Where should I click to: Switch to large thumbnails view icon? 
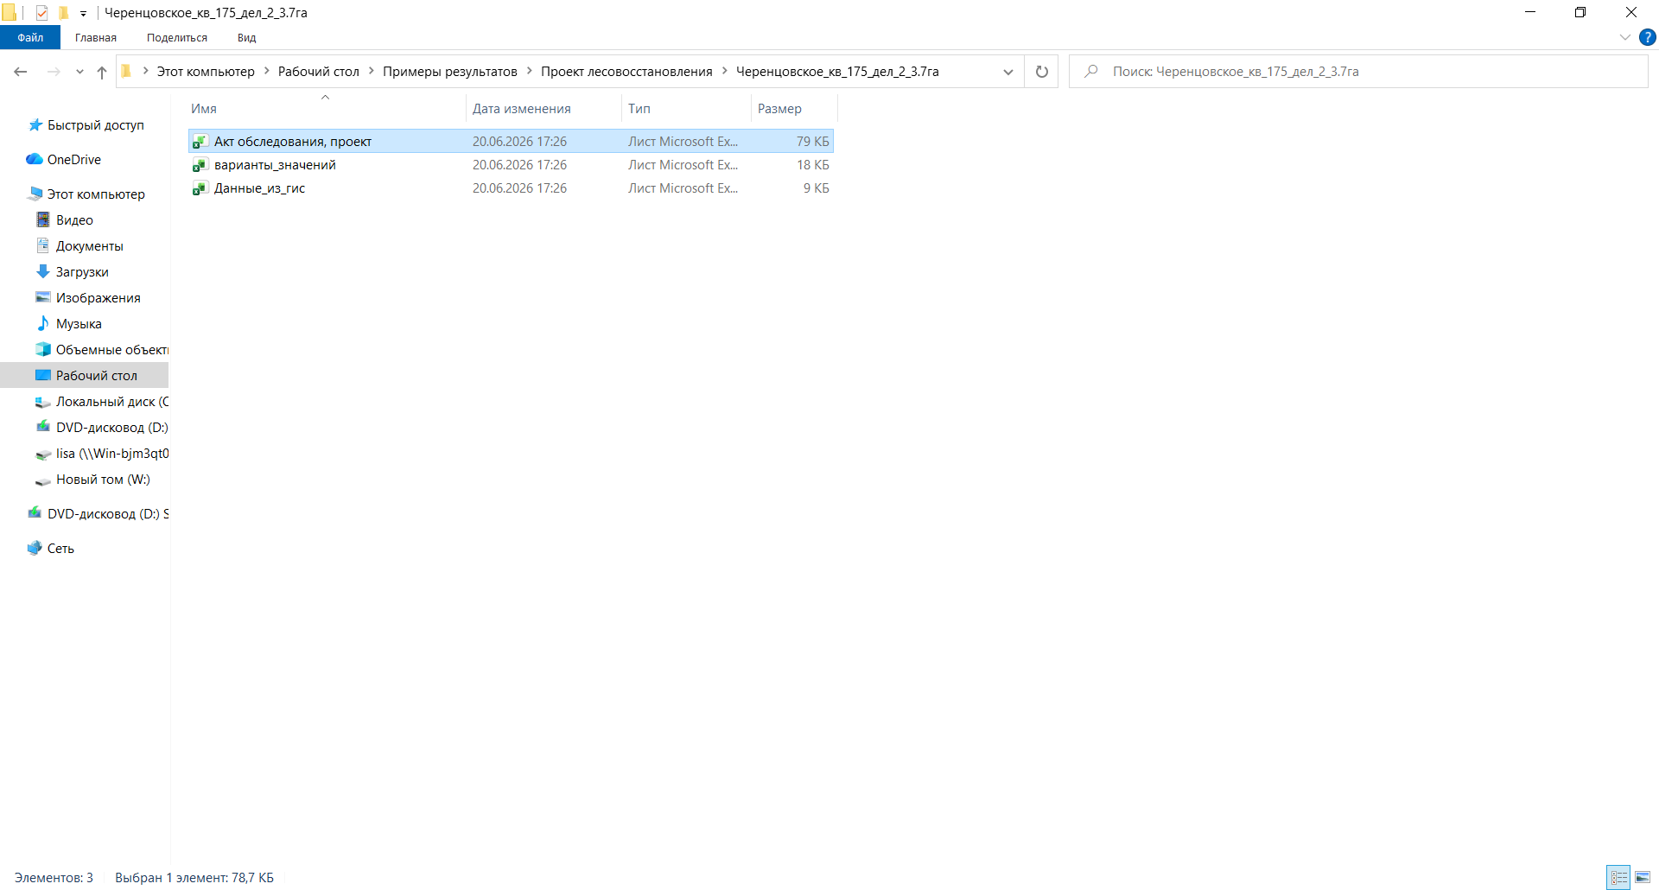(1643, 877)
